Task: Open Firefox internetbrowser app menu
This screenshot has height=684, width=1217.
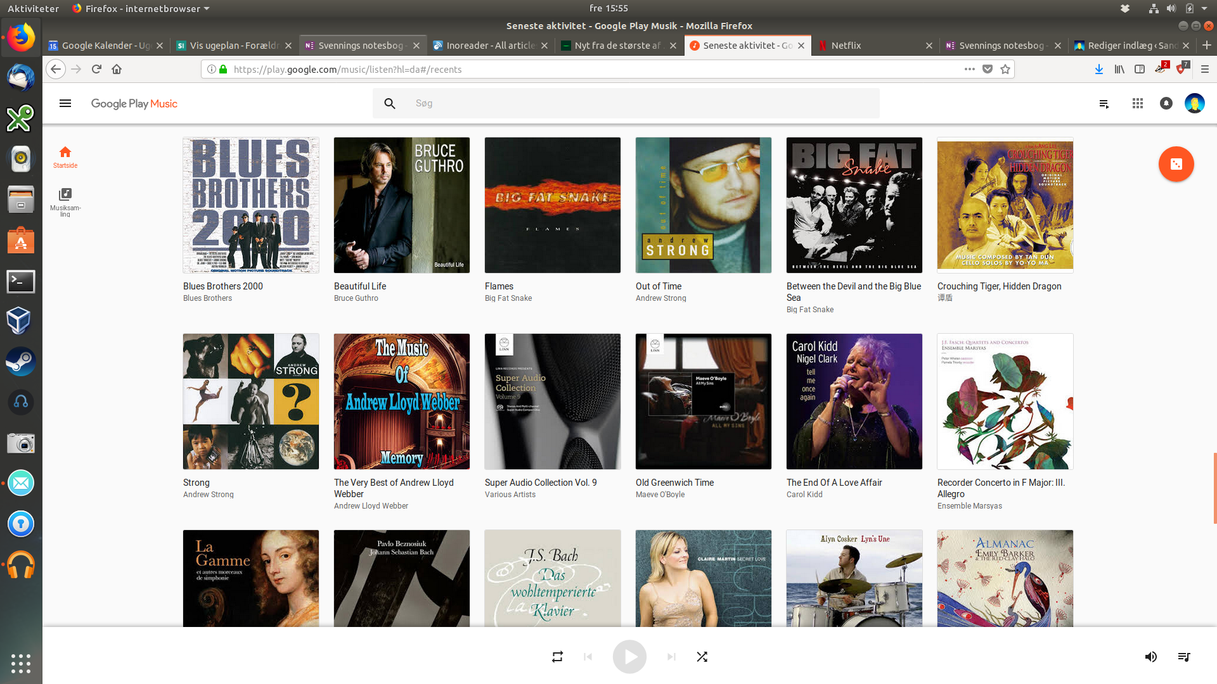Action: point(141,8)
